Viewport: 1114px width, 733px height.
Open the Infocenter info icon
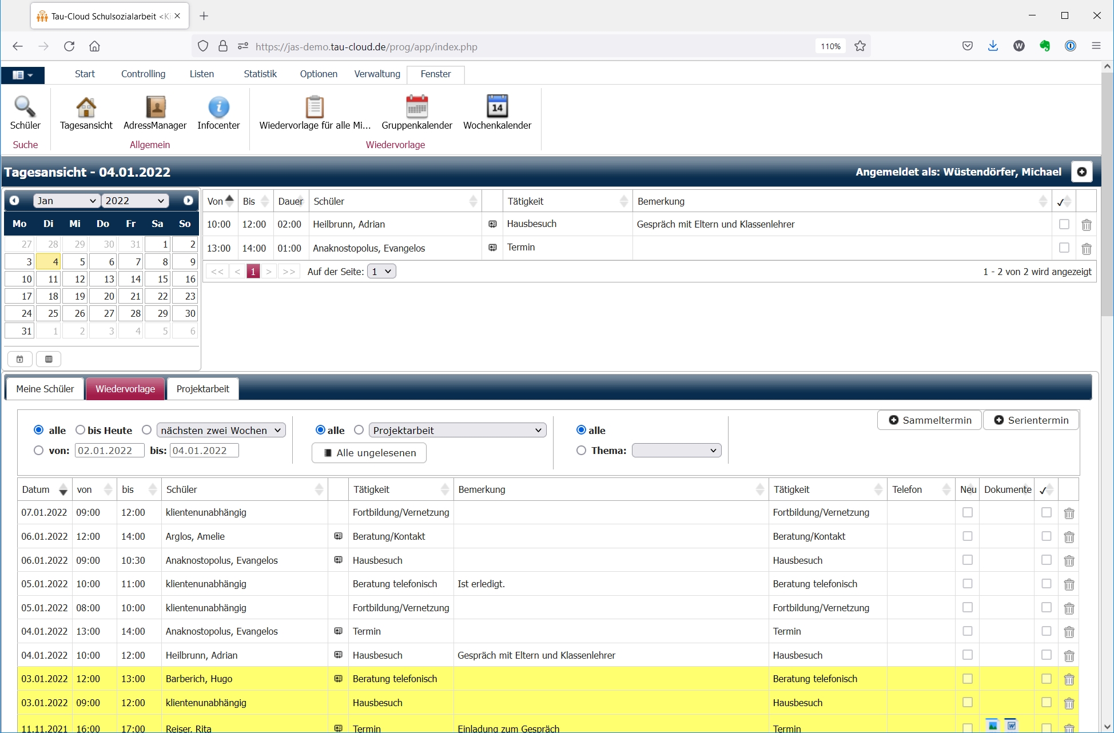(218, 107)
